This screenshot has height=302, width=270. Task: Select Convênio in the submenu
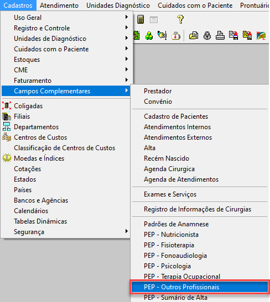200,102
